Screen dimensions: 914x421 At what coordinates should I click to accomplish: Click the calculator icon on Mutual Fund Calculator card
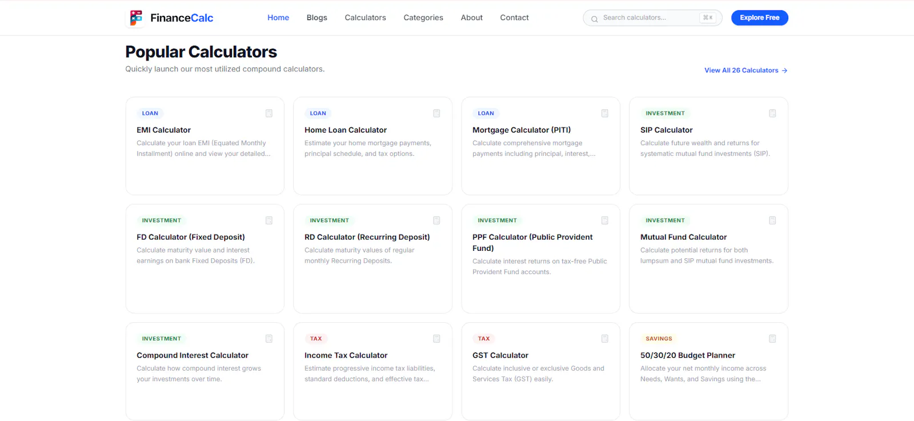coord(772,220)
